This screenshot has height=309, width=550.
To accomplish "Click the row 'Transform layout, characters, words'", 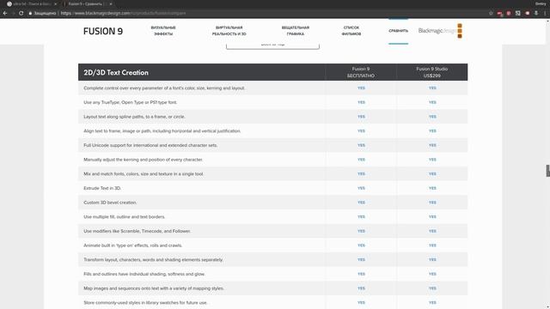I will click(x=272, y=259).
